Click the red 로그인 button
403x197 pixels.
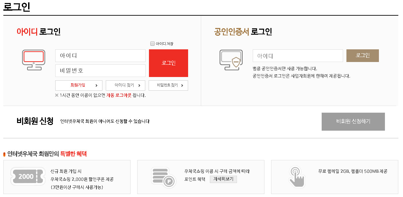168,63
